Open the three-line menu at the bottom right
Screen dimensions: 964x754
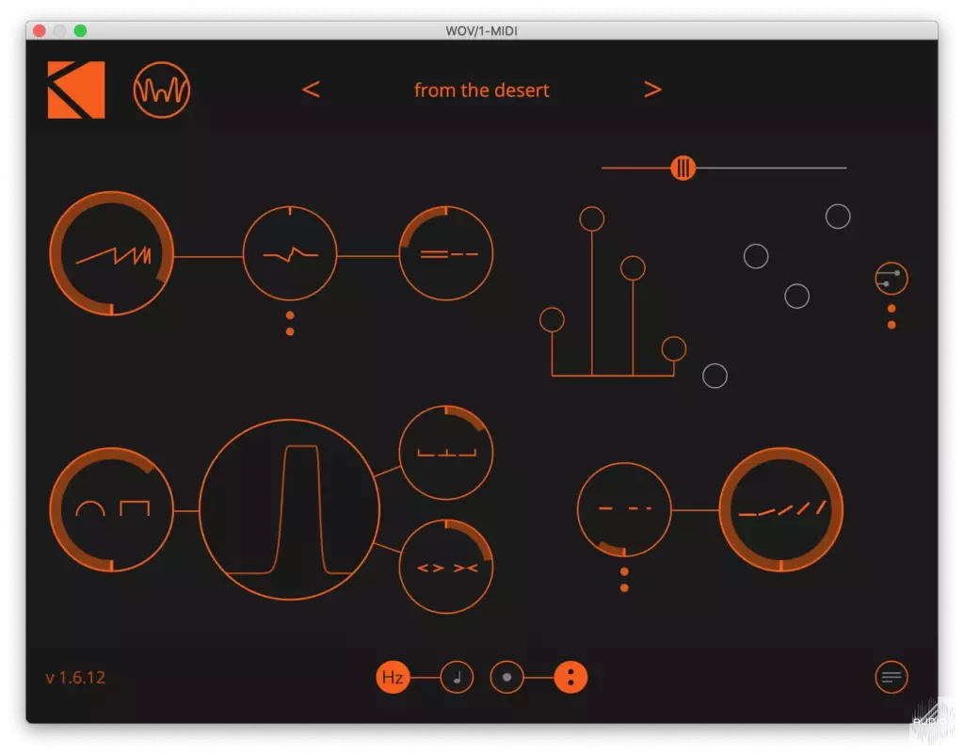pos(892,677)
